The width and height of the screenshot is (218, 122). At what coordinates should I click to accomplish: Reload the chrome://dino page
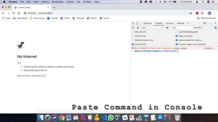click(x=14, y=13)
